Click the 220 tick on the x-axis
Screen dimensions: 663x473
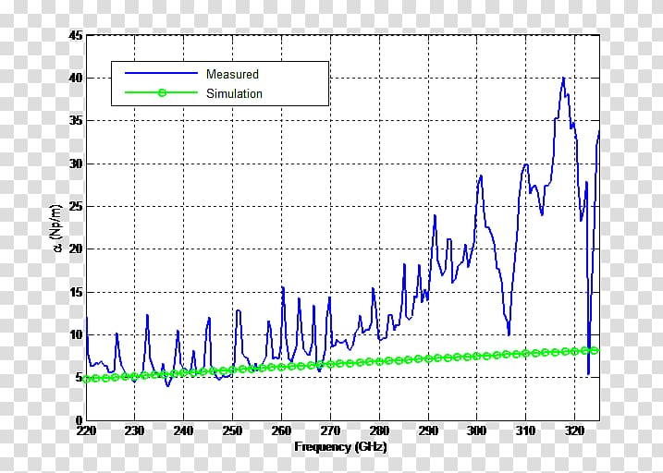coord(86,431)
